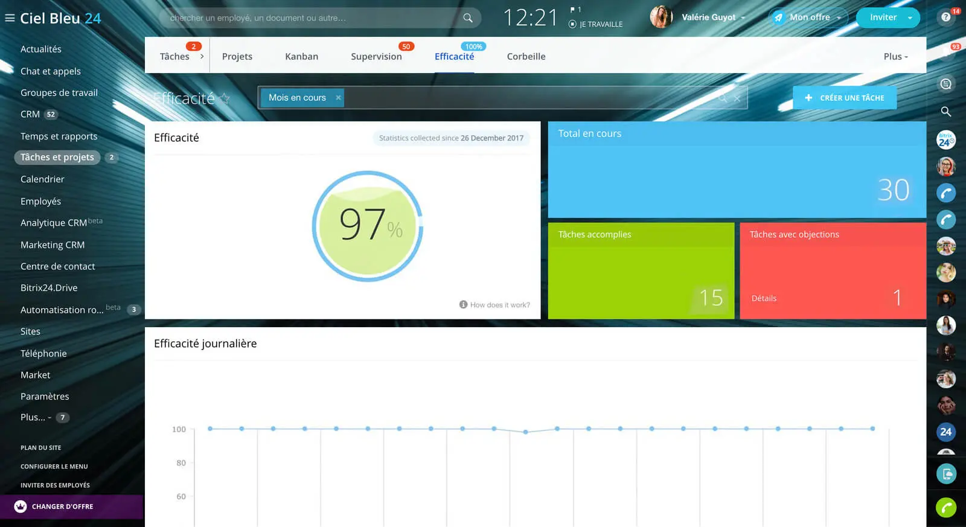Switch to the Kanban tab

click(301, 57)
